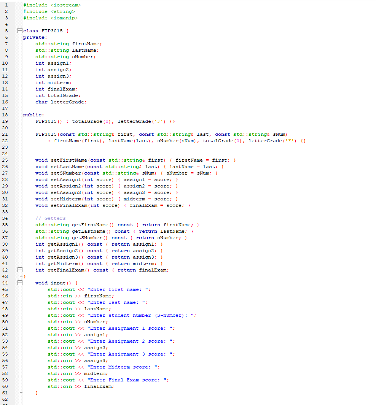
Task: Collapse the class FTP3015 fold marker
Action: (20, 31)
